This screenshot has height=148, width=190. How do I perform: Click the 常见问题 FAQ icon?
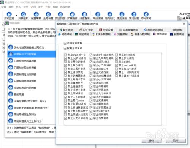coord(134,14)
